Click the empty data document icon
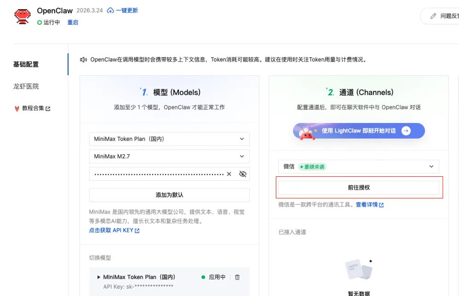459x296 pixels. [x=359, y=269]
